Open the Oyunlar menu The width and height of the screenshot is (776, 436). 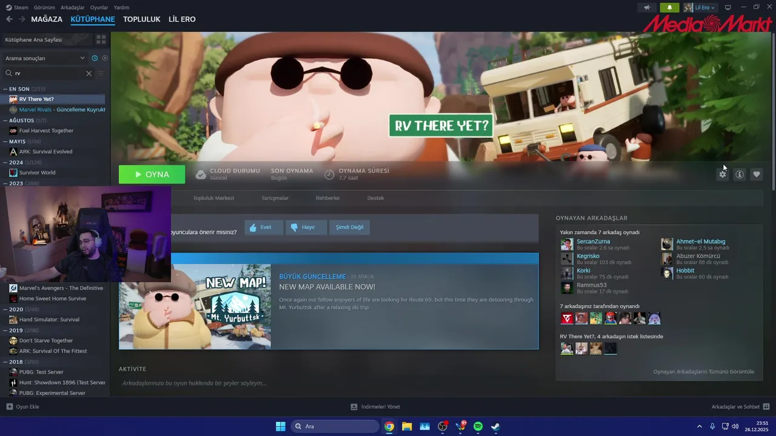click(x=99, y=7)
